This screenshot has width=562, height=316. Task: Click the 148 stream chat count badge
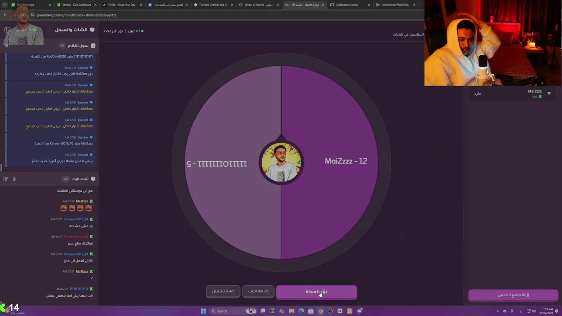(65, 179)
